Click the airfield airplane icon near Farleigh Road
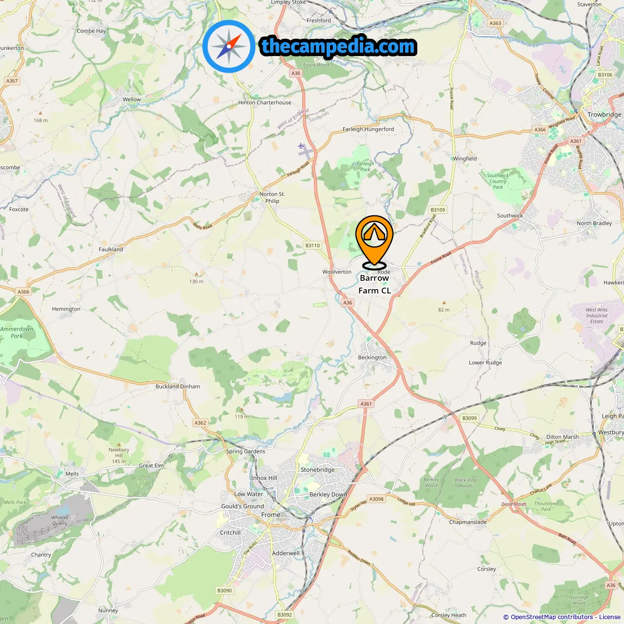Image resolution: width=624 pixels, height=624 pixels. point(301,146)
